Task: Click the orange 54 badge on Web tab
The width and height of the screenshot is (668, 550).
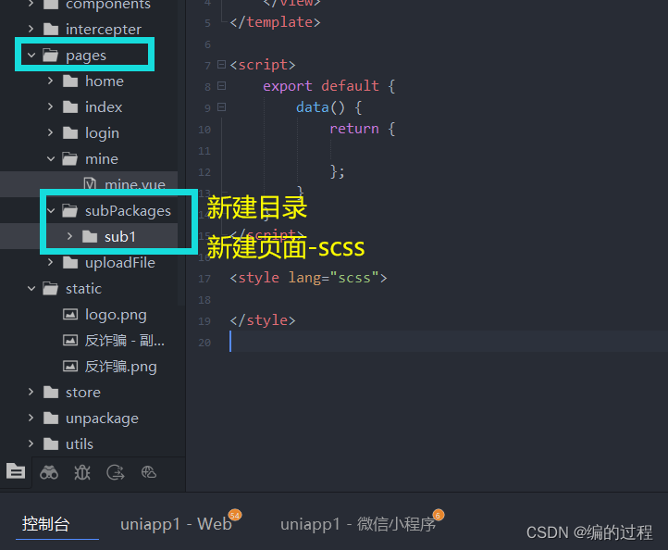Action: pos(235,515)
